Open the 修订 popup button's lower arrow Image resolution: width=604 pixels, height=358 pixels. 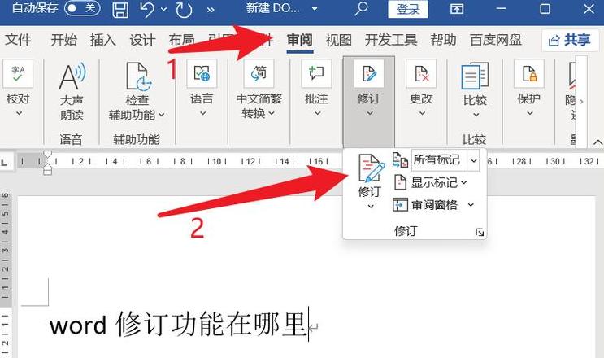[x=370, y=207]
